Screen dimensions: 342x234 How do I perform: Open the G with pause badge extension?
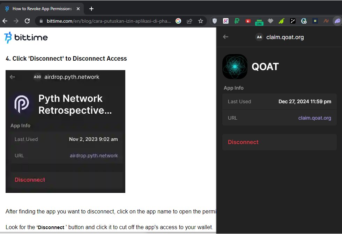tap(304, 21)
